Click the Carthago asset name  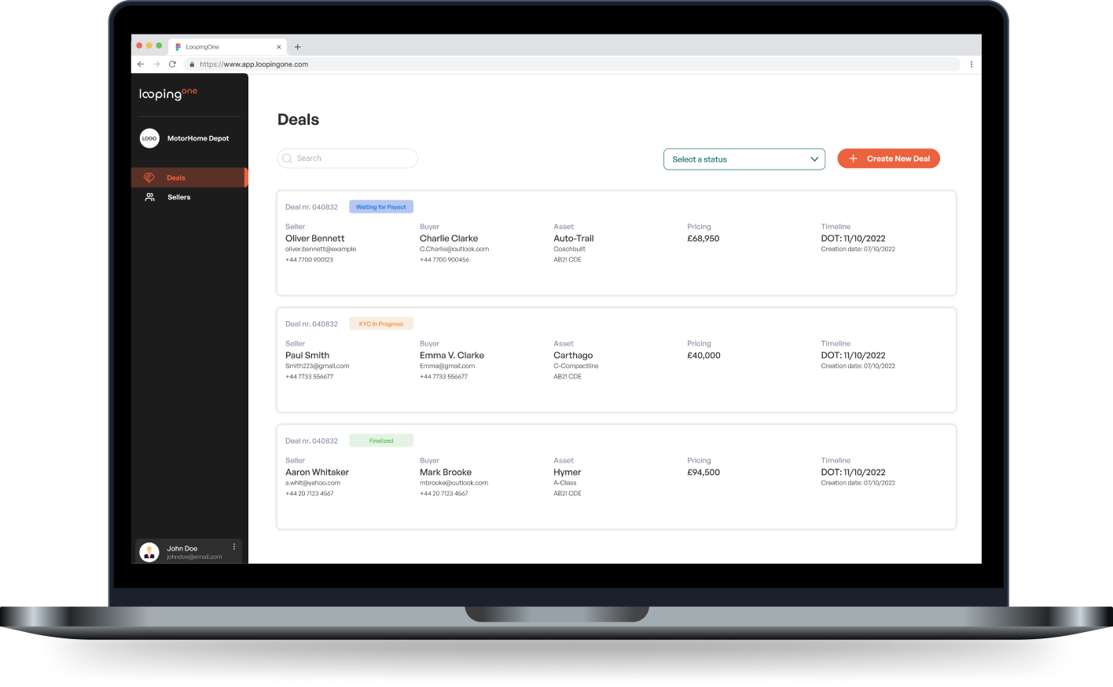573,356
